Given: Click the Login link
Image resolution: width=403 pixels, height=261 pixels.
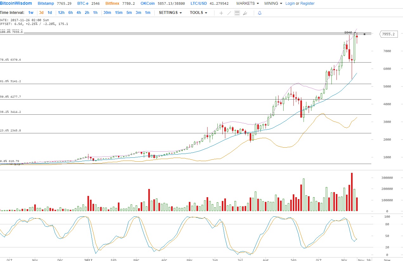Looking at the screenshot, I should [x=290, y=3].
